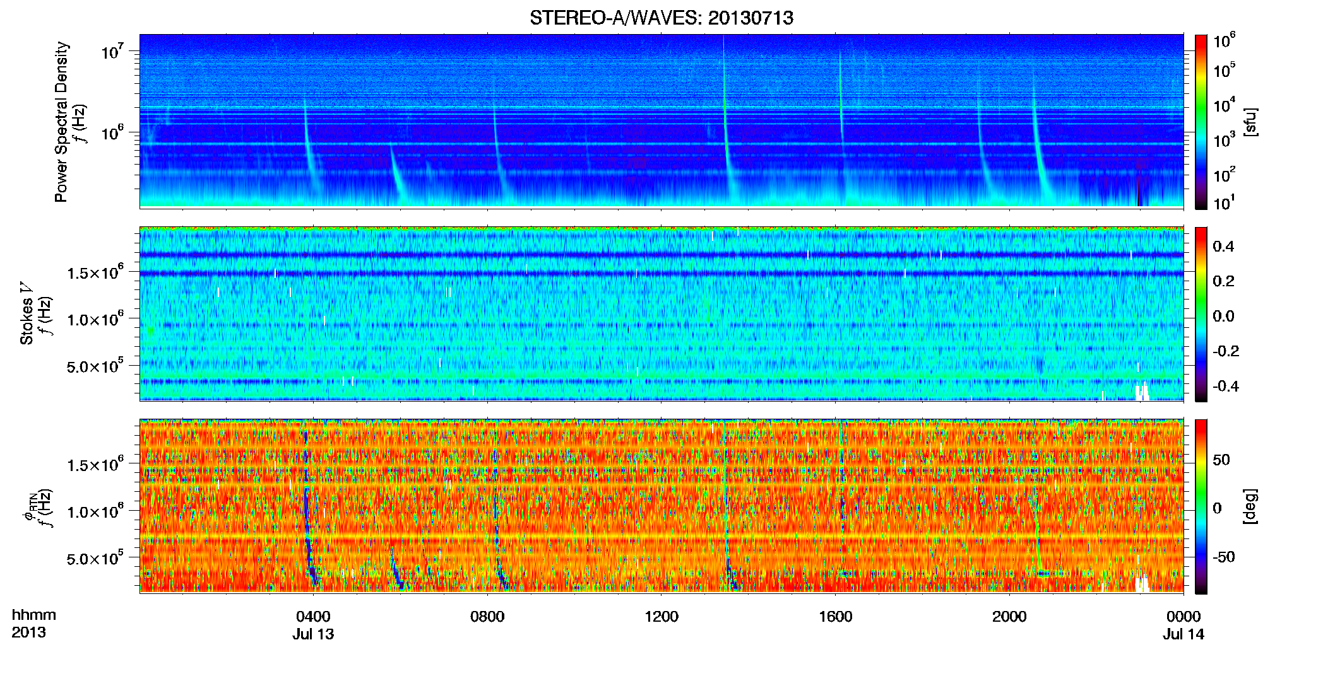Click the title STEREO-A/WAVES: 20130713
The image size is (1323, 681).
click(x=661, y=18)
